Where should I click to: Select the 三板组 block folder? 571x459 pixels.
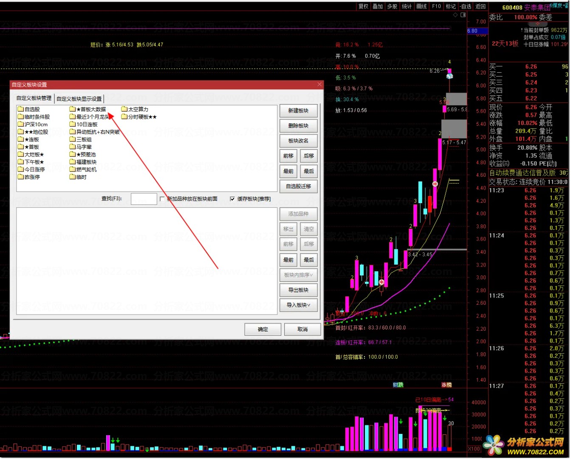pyautogui.click(x=81, y=139)
